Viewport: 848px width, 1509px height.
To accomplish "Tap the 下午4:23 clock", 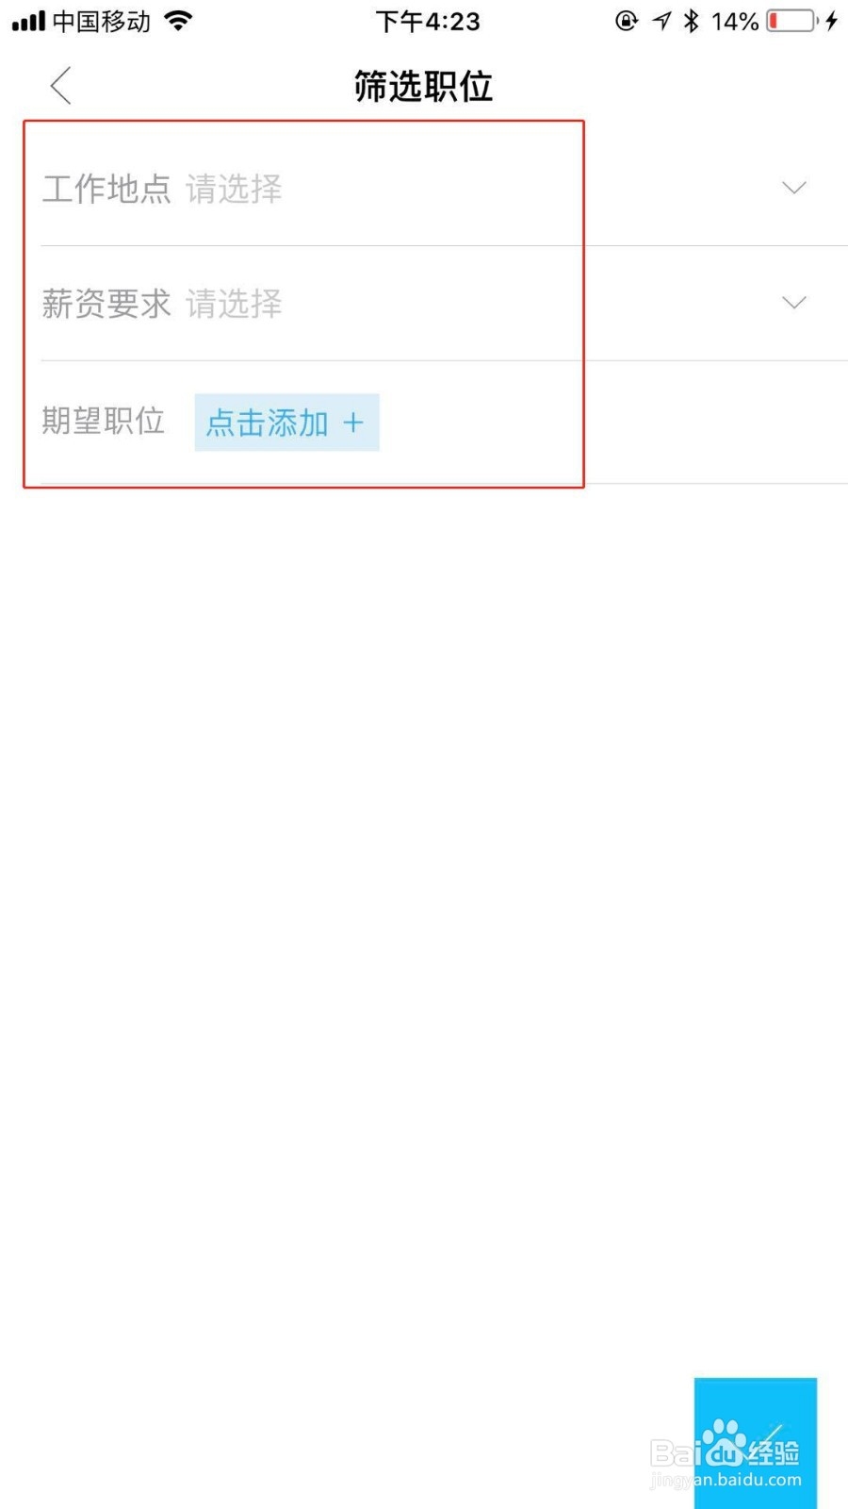I will [428, 21].
